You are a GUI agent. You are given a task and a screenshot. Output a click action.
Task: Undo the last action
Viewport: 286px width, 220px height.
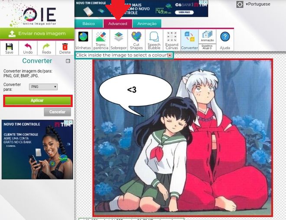coord(28,48)
